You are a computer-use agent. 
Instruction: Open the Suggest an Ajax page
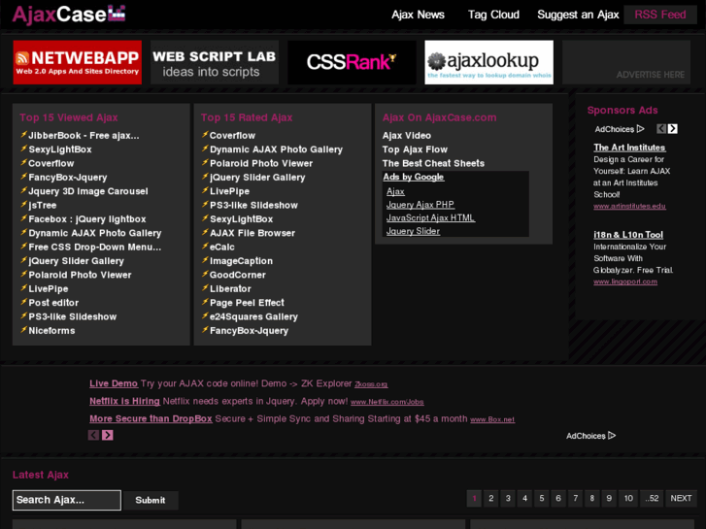click(578, 15)
